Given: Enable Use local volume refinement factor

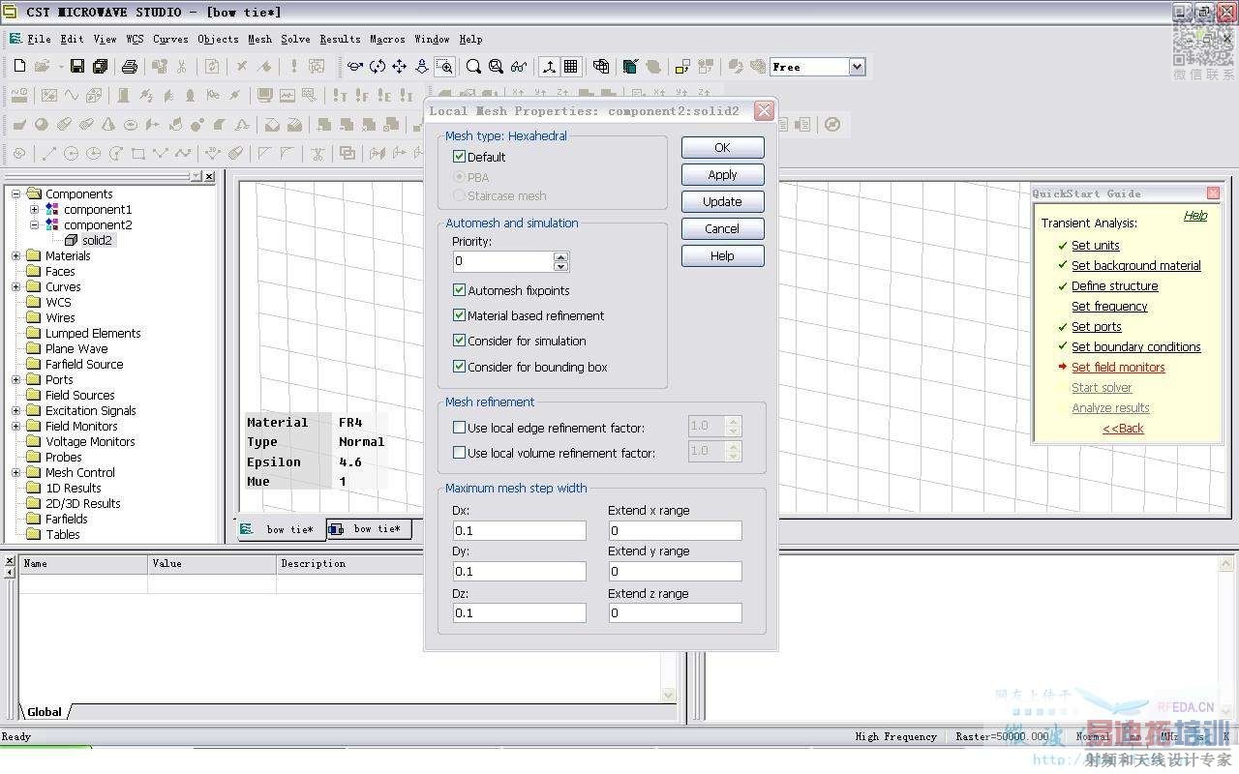Looking at the screenshot, I should (460, 453).
